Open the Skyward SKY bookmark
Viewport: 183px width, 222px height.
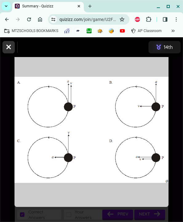[67, 31]
